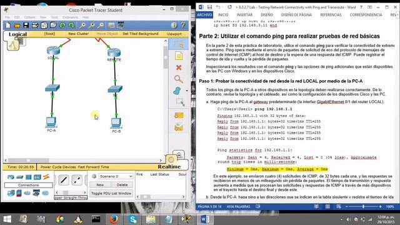The width and height of the screenshot is (400, 225).
Task: Open the DISEÑO DE PÁGINA tab in Word
Action: click(x=296, y=15)
